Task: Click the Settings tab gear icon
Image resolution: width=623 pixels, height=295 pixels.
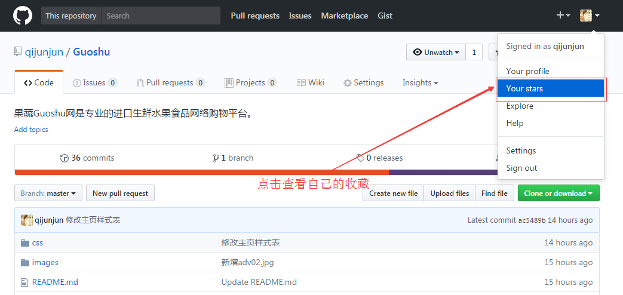Action: pos(348,83)
